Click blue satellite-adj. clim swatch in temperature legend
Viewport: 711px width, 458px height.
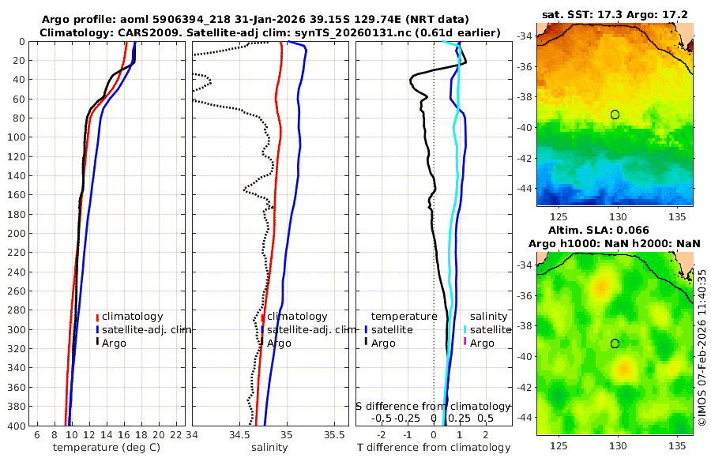pos(97,330)
